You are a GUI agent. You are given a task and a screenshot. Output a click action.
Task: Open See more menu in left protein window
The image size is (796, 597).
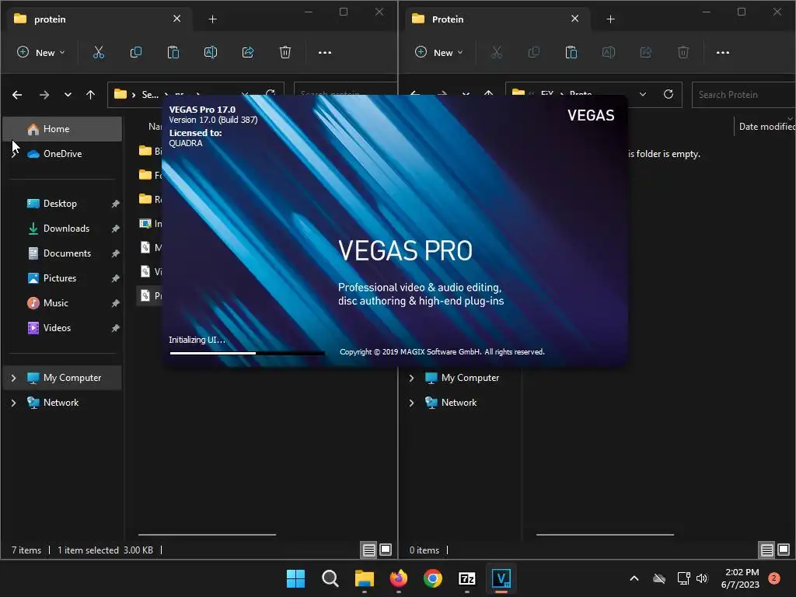coord(325,52)
